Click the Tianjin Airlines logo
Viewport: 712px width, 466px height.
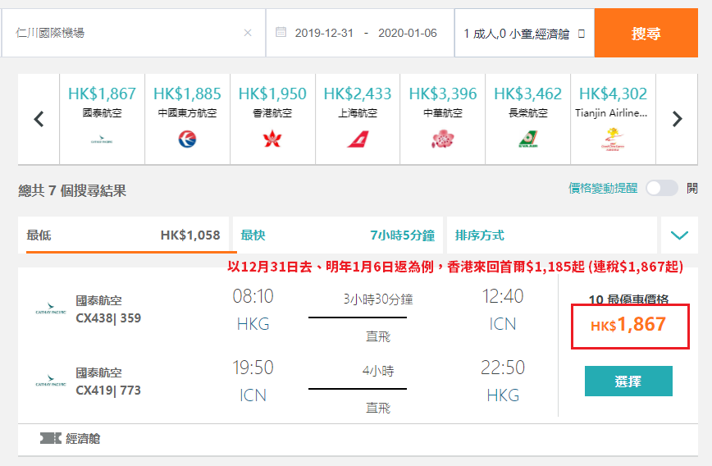click(x=613, y=139)
